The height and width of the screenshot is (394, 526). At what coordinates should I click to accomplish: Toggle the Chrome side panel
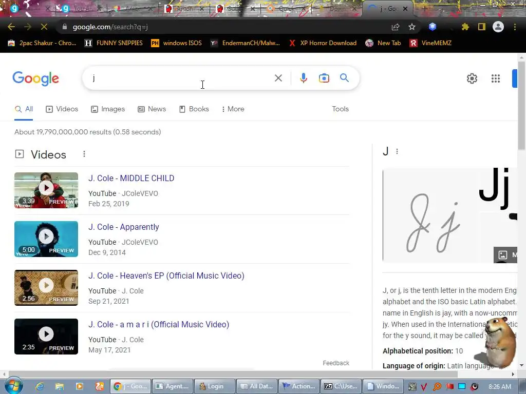pos(482,27)
